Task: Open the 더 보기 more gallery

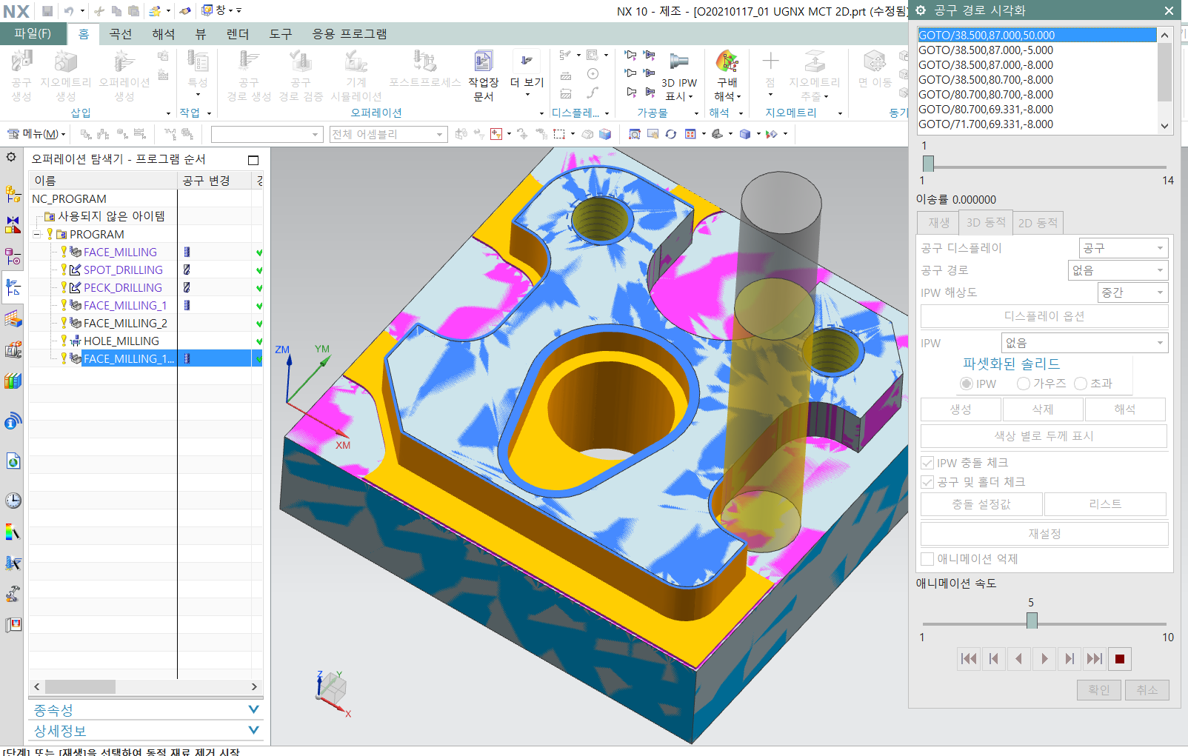Action: click(x=527, y=73)
